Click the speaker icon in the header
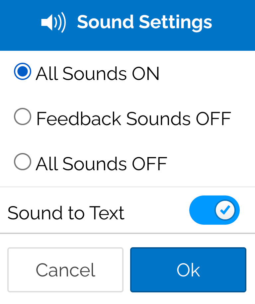Viewport: 255px width, 304px height. pos(53,23)
